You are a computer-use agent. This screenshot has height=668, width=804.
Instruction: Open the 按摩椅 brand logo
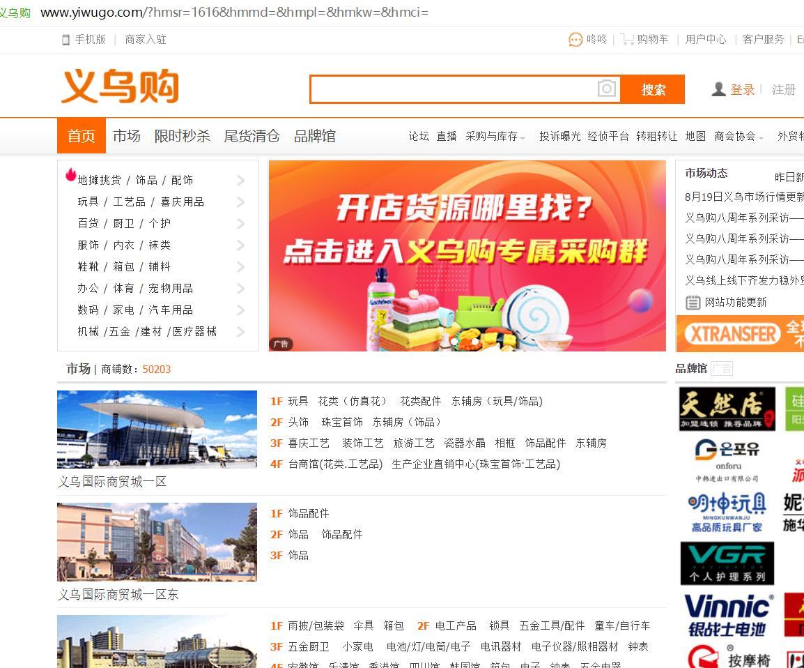pos(728,657)
